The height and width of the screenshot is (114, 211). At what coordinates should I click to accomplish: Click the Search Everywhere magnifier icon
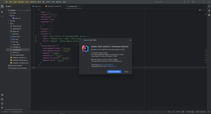189,2
